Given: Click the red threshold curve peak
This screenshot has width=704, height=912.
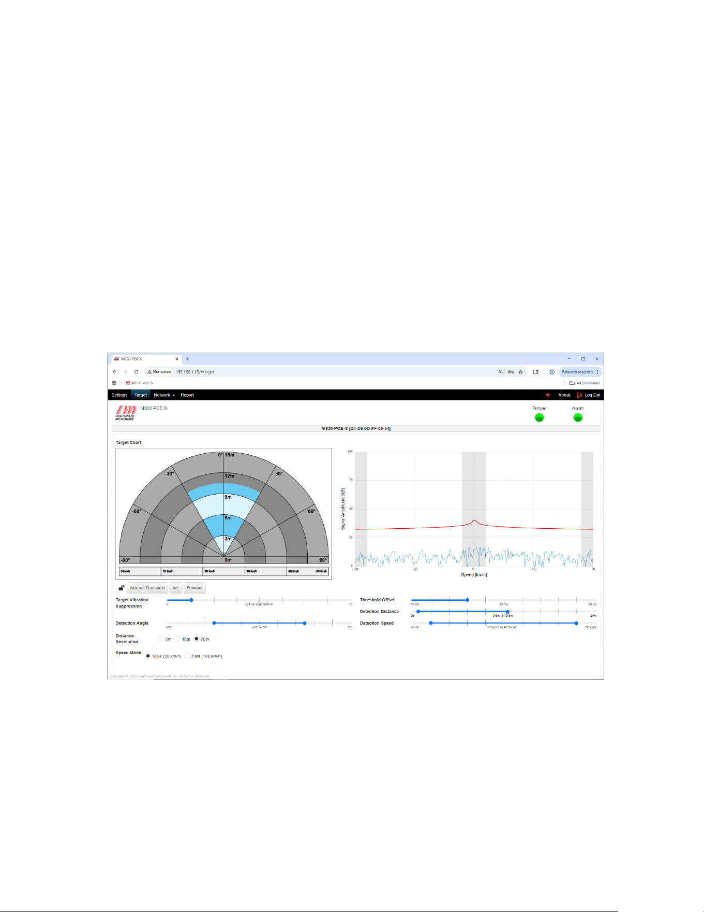Looking at the screenshot, I should pyautogui.click(x=474, y=520).
